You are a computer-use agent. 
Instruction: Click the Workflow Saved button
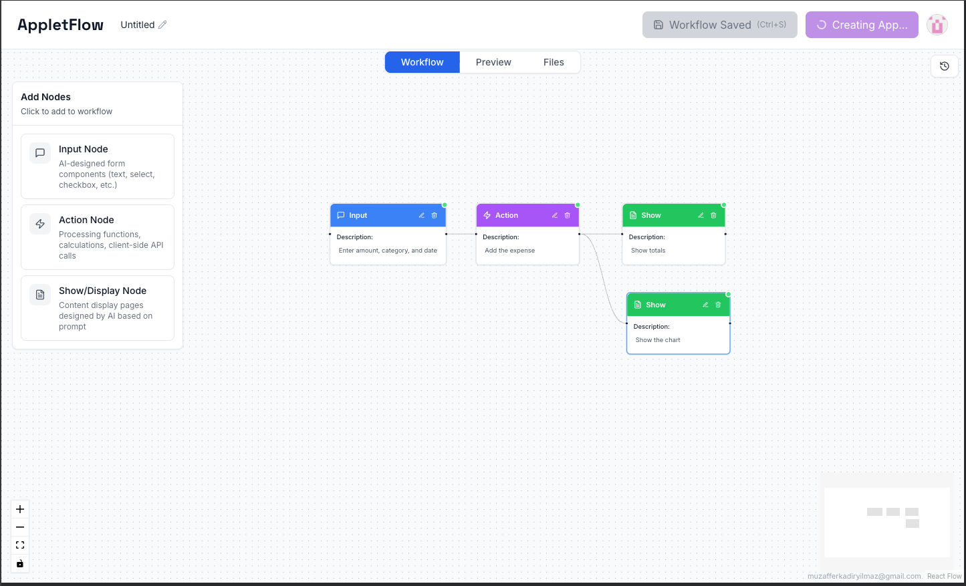[x=719, y=24]
